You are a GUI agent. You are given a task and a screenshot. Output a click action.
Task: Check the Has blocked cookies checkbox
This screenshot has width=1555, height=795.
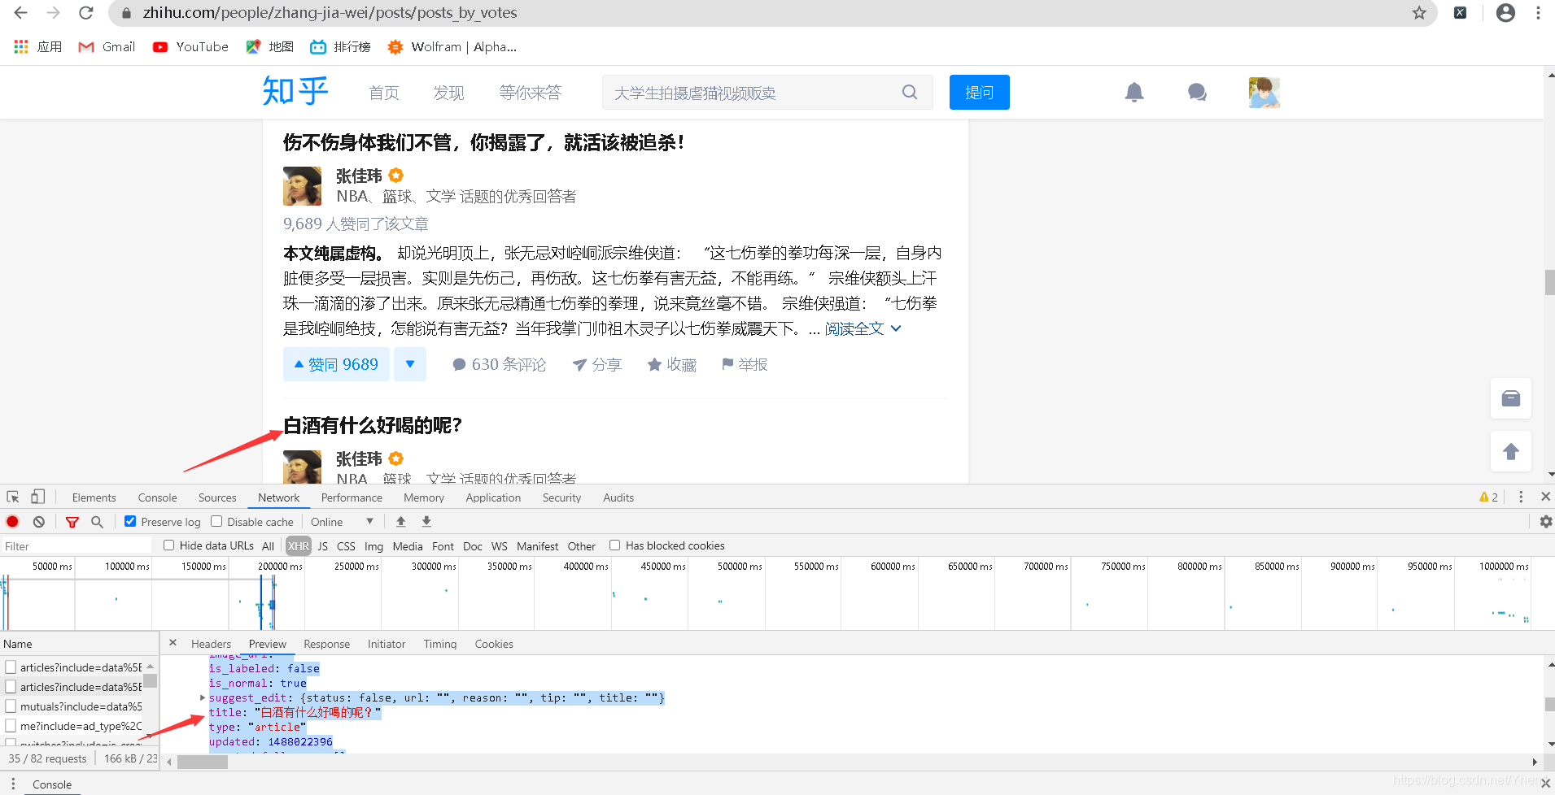point(615,545)
